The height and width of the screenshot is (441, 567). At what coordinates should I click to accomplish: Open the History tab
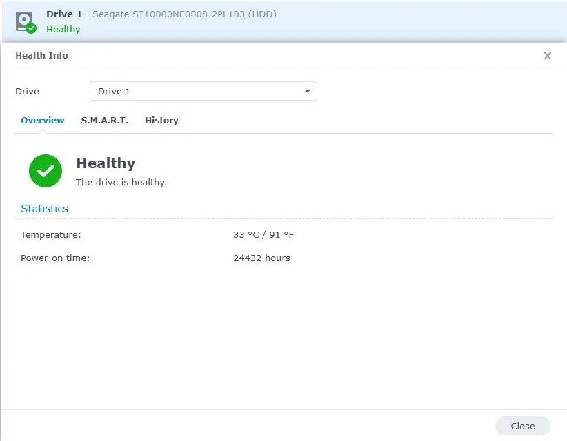(x=161, y=121)
